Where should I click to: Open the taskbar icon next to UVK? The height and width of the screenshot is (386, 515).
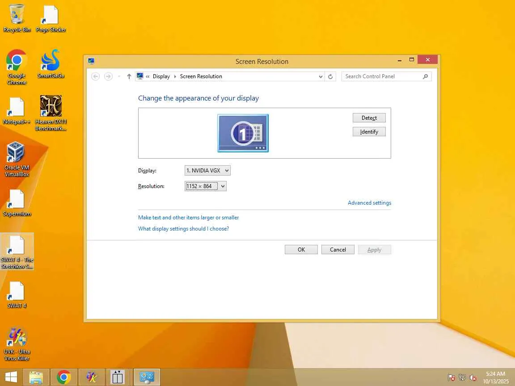coord(117,377)
